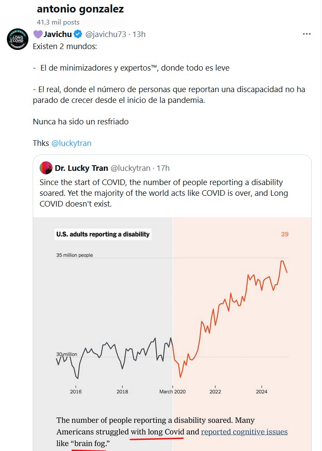
Task: Click the blue verified badge beside Javichu
Action: 77,34
